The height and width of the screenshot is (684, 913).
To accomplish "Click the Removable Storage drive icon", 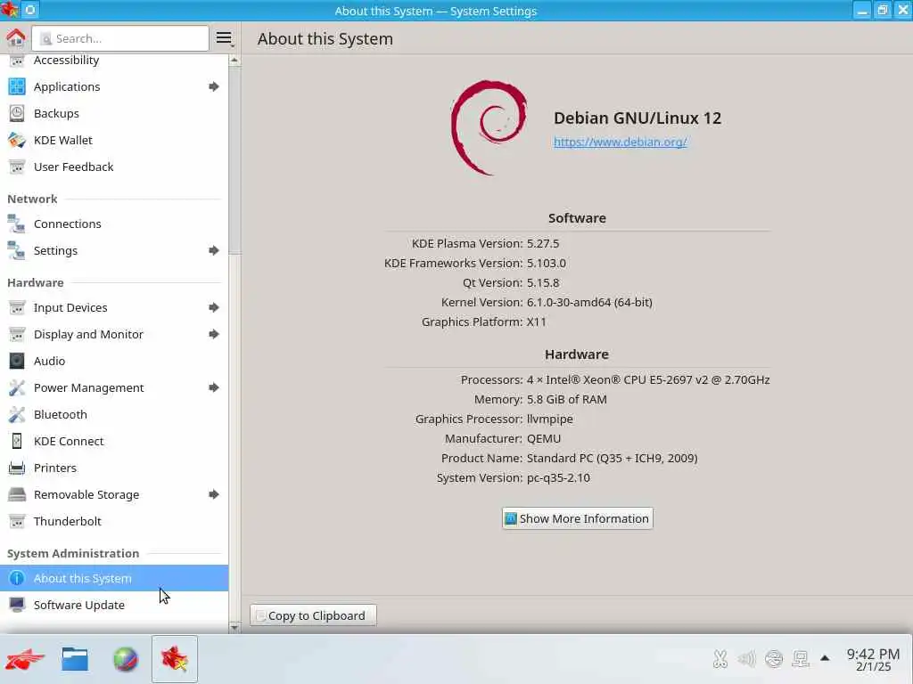I will pyautogui.click(x=17, y=495).
